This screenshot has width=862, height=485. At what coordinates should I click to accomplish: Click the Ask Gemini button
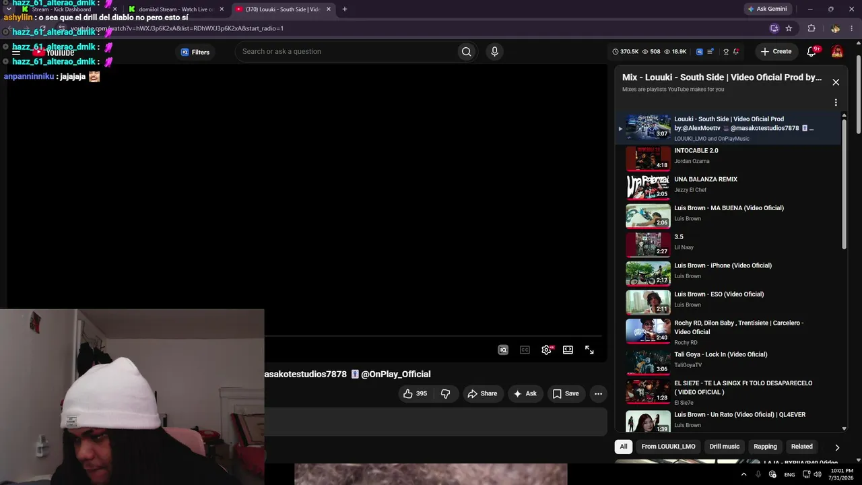click(767, 9)
